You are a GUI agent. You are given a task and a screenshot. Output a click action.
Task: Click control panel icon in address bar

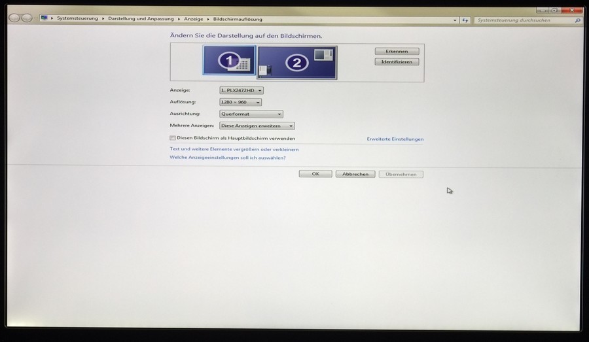(x=44, y=18)
